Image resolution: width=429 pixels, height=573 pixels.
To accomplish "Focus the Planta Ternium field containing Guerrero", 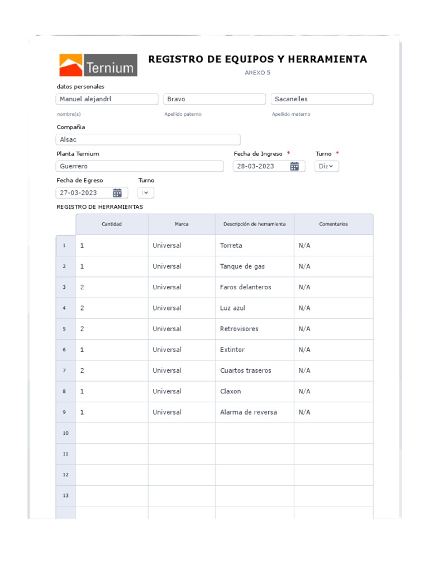I will coord(140,166).
